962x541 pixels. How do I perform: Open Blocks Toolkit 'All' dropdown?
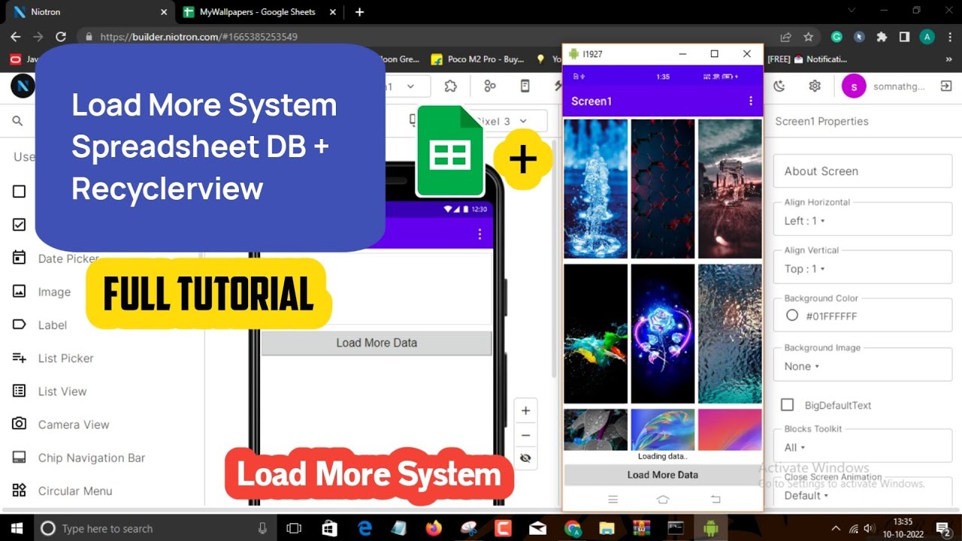(863, 447)
